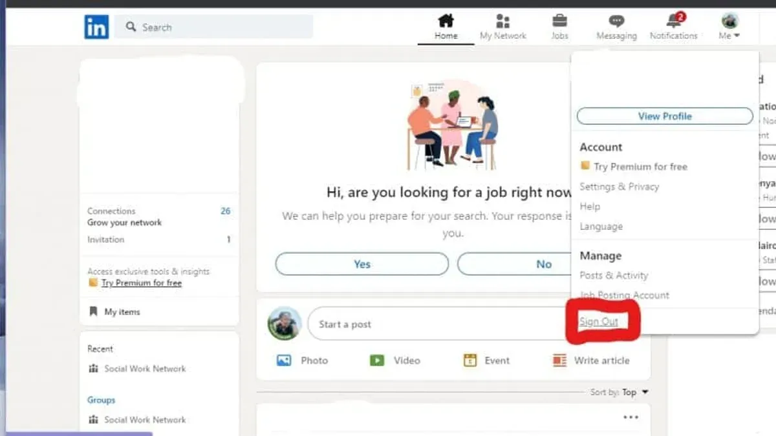776x436 pixels.
Task: Click the Photo icon under Start a post
Action: pyautogui.click(x=284, y=360)
